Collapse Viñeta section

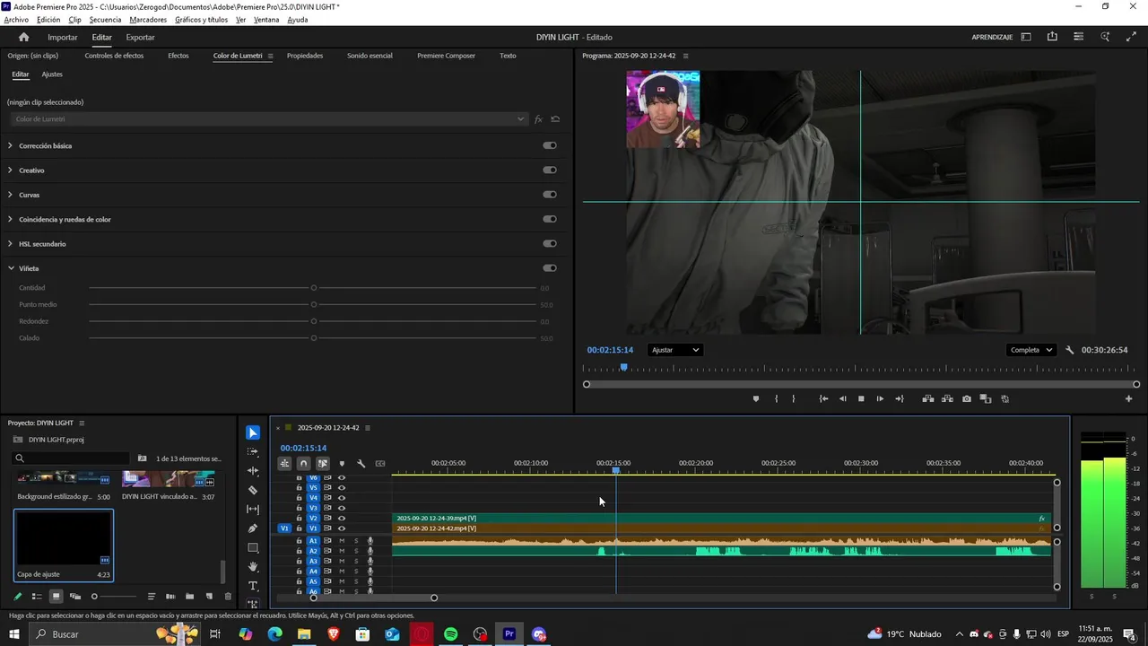pyautogui.click(x=11, y=267)
